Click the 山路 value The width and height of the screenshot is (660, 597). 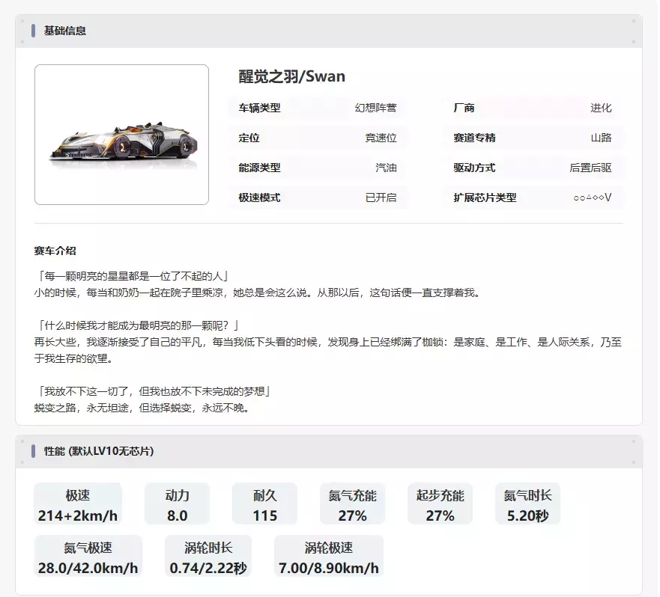[601, 138]
